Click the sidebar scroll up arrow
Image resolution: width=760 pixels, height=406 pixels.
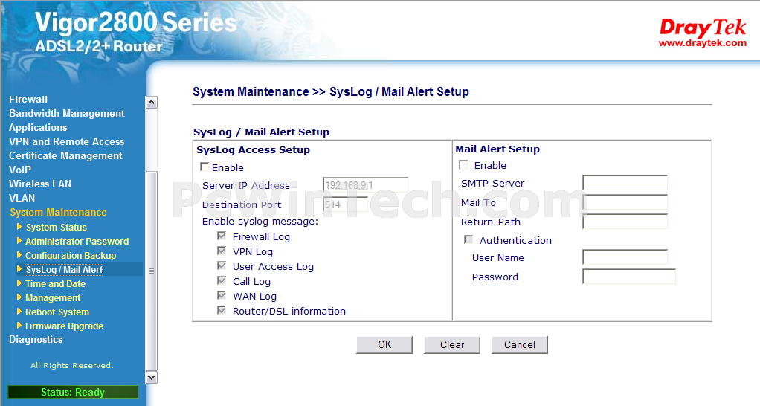(151, 102)
